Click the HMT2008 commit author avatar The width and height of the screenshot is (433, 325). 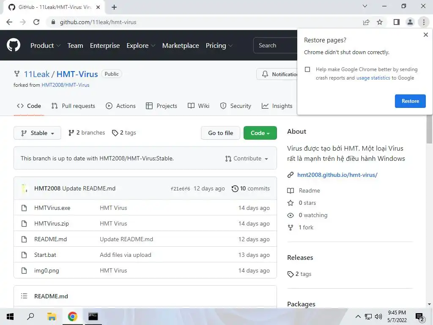[25, 188]
